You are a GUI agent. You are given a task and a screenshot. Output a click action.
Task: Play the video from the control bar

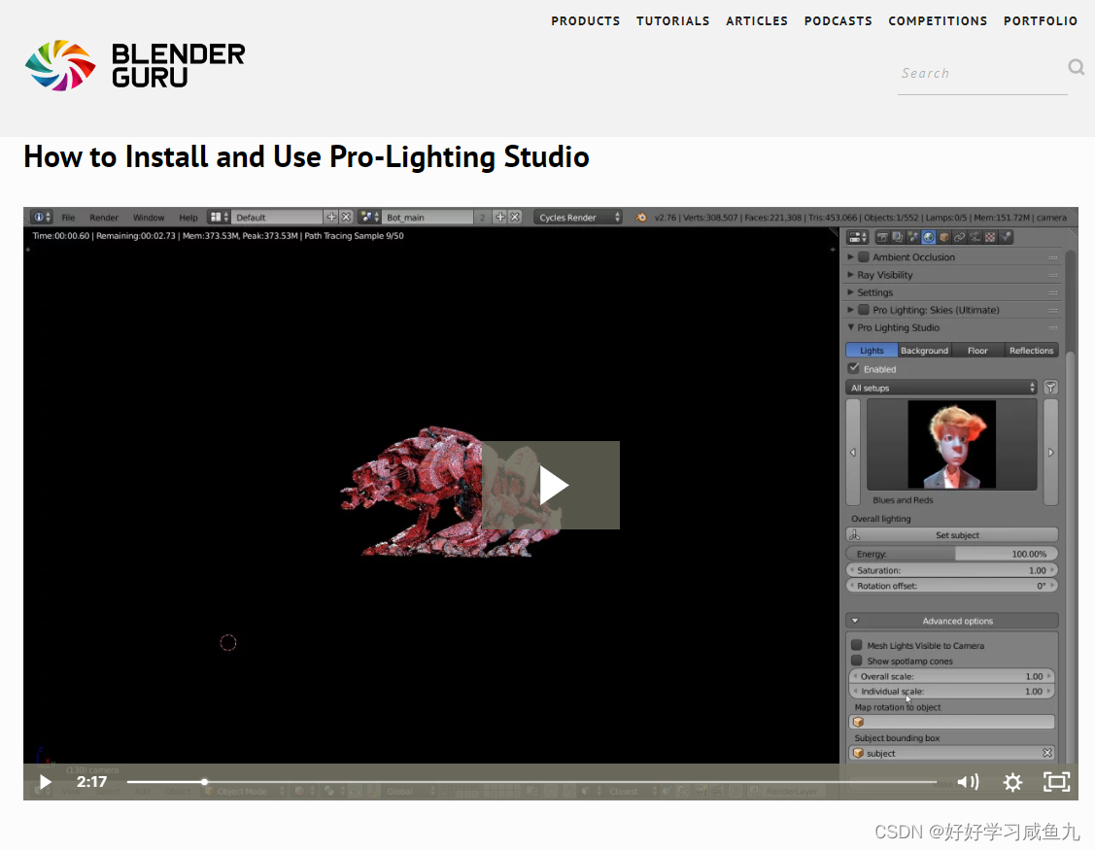tap(45, 782)
